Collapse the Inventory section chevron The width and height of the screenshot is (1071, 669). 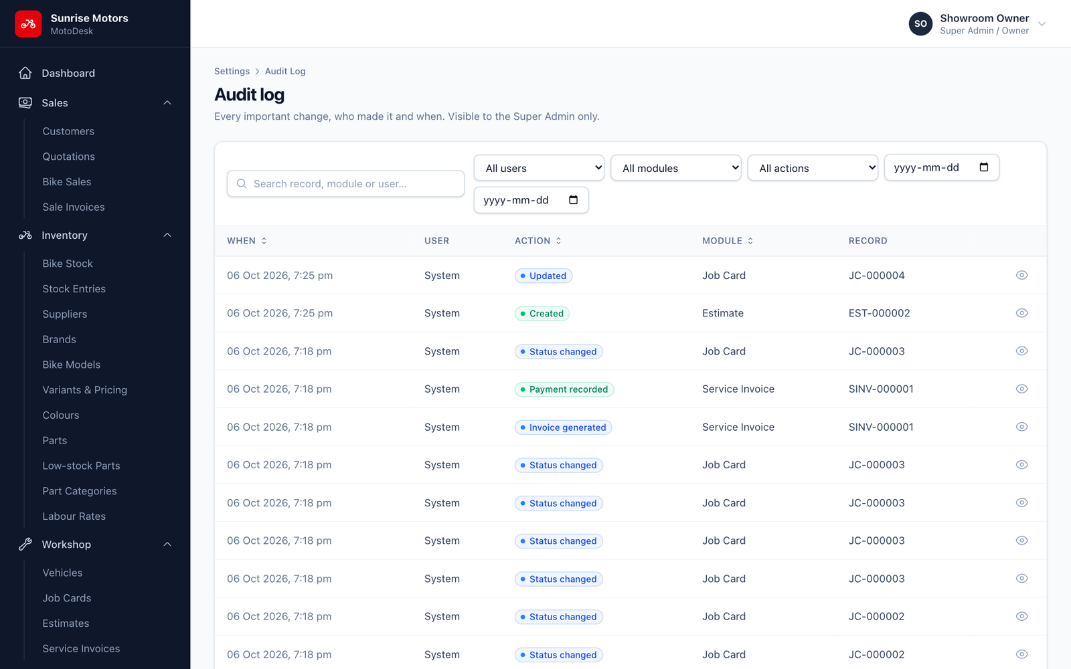coord(167,235)
